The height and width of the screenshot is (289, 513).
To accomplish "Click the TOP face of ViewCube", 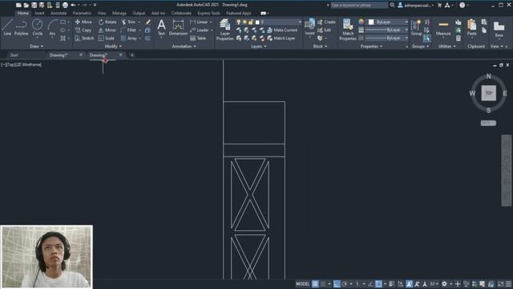I will coord(488,93).
